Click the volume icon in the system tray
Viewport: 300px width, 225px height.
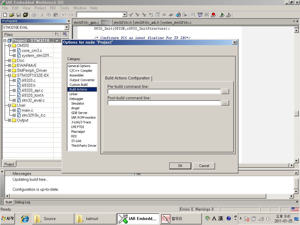click(x=268, y=219)
